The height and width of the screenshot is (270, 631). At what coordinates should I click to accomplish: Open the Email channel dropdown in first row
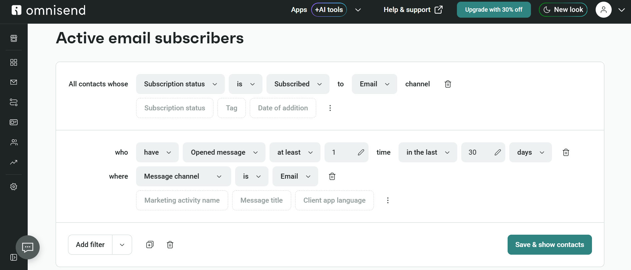click(375, 84)
